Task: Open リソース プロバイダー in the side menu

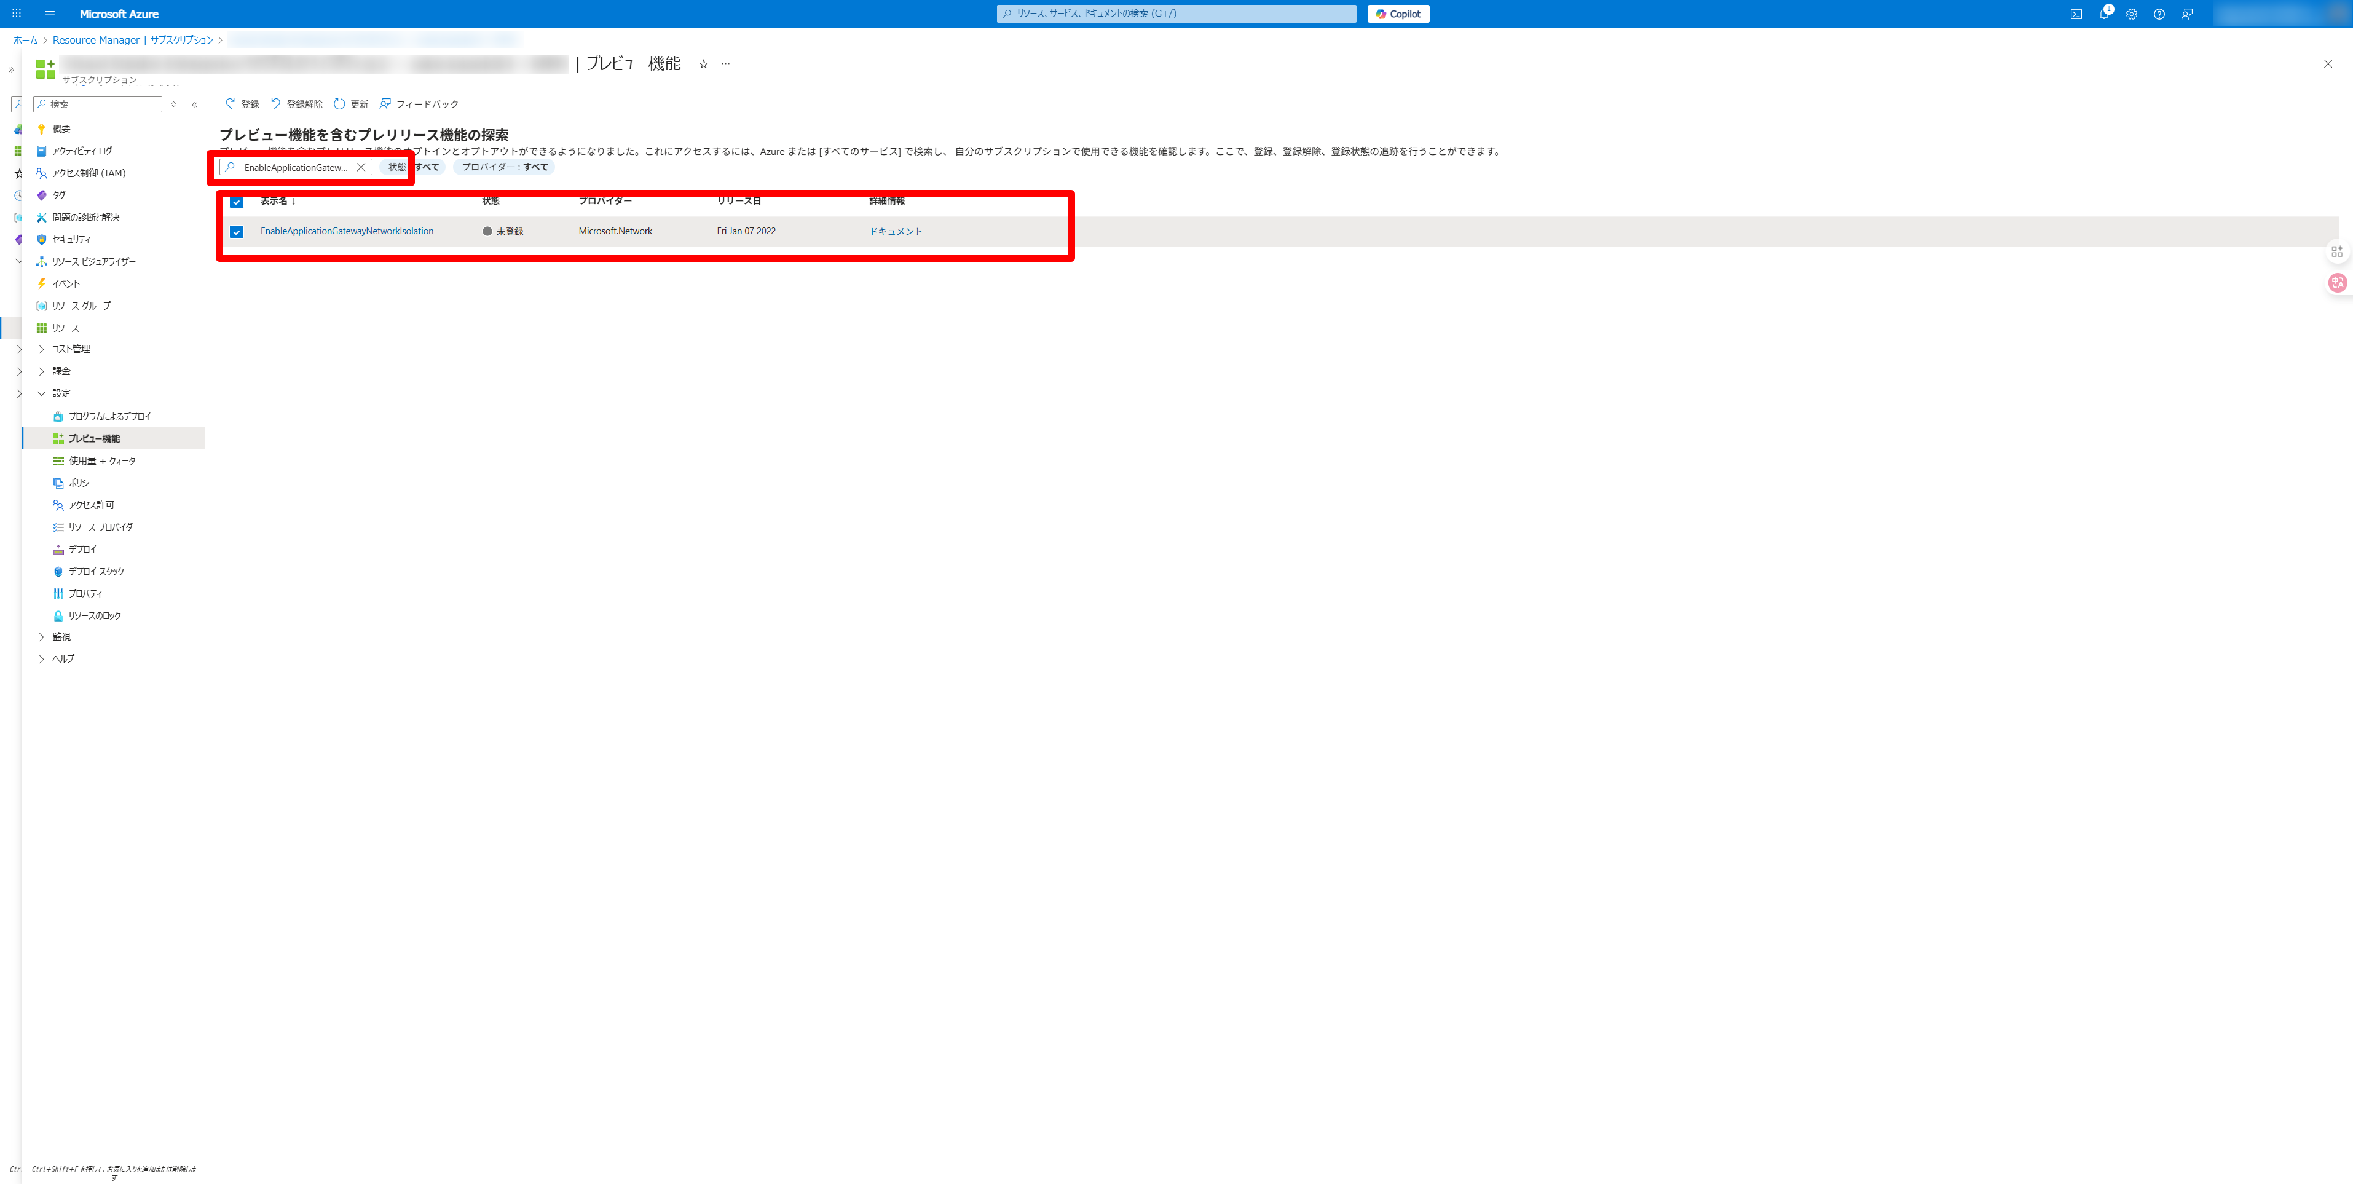Action: [103, 527]
